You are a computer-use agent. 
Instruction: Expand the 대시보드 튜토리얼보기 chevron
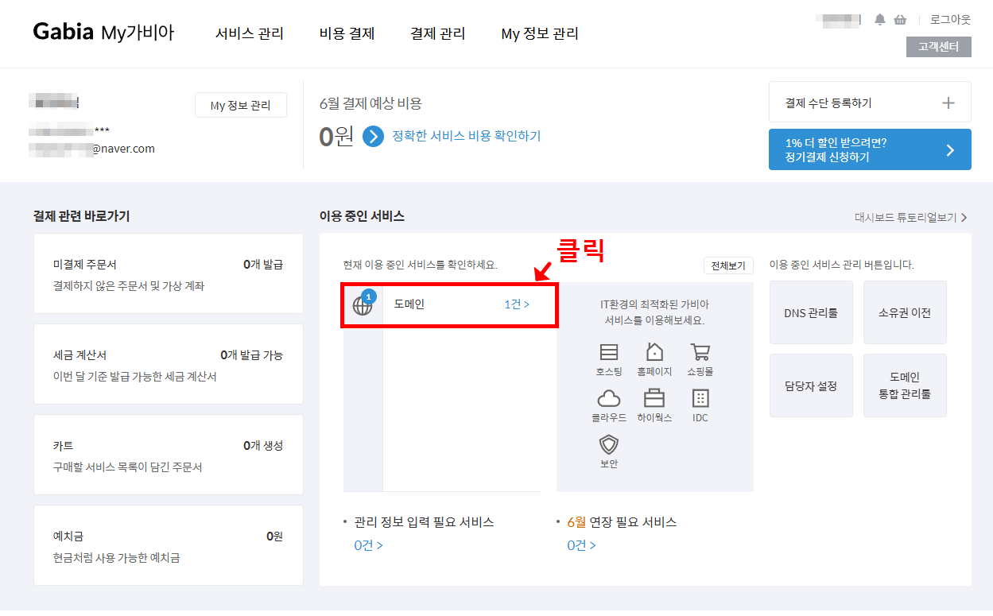[964, 217]
